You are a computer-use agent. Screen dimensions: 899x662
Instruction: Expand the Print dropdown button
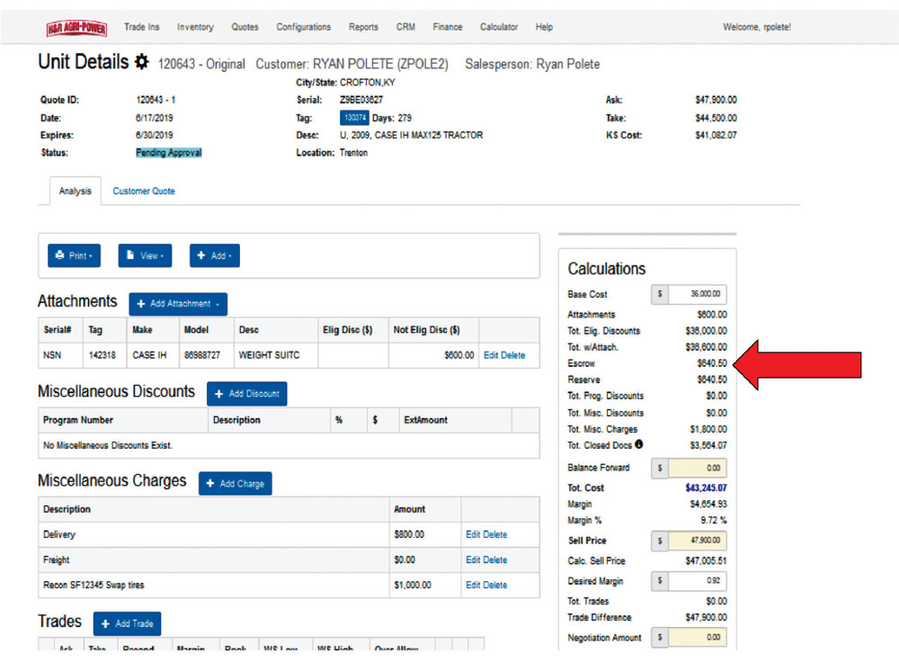74,255
